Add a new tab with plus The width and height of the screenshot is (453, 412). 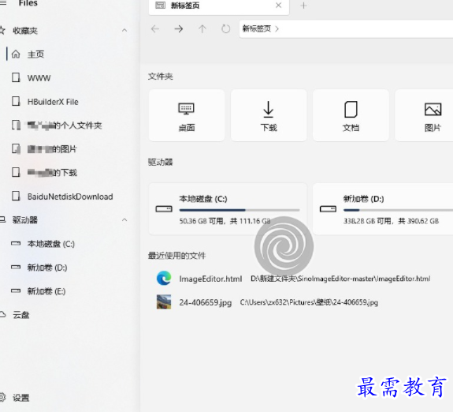(x=303, y=6)
